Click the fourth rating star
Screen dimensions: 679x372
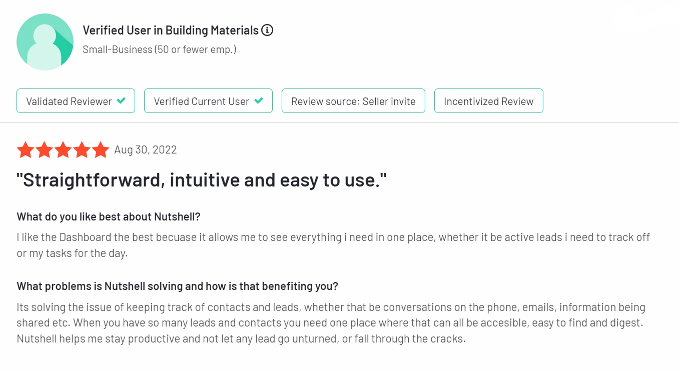[82, 150]
